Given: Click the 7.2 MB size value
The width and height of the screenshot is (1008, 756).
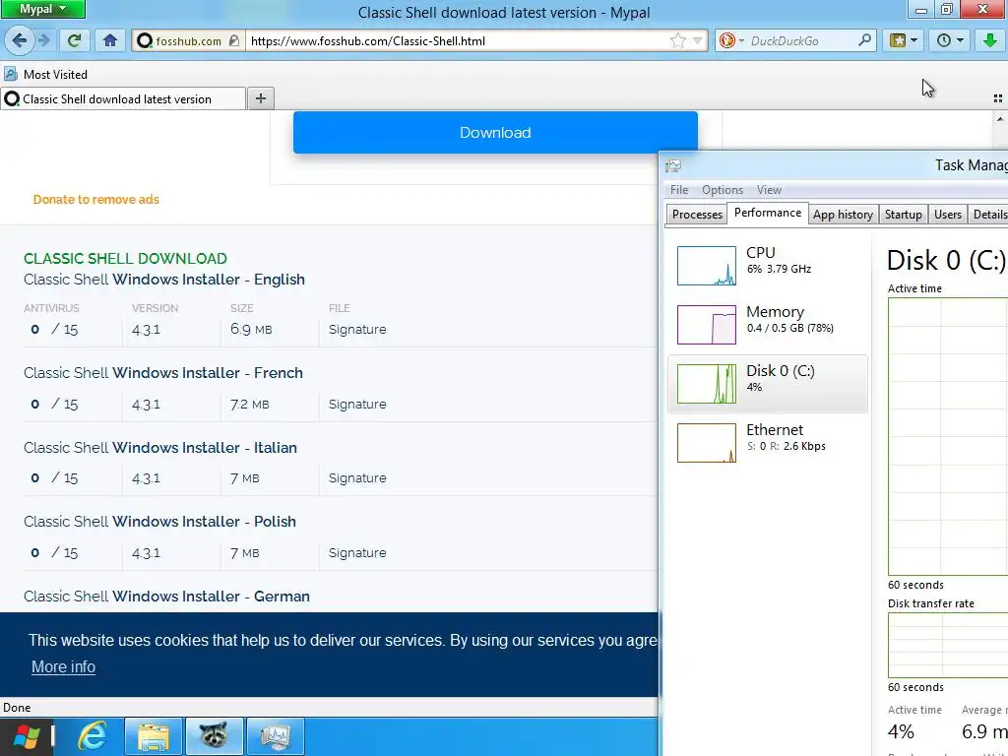Looking at the screenshot, I should (249, 405).
